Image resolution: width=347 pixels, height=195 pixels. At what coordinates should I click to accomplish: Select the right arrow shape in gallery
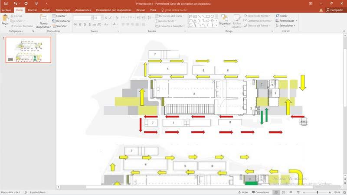[x=208, y=21]
